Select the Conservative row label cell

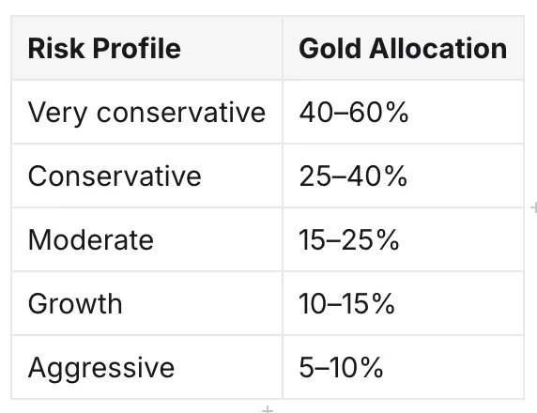point(146,176)
